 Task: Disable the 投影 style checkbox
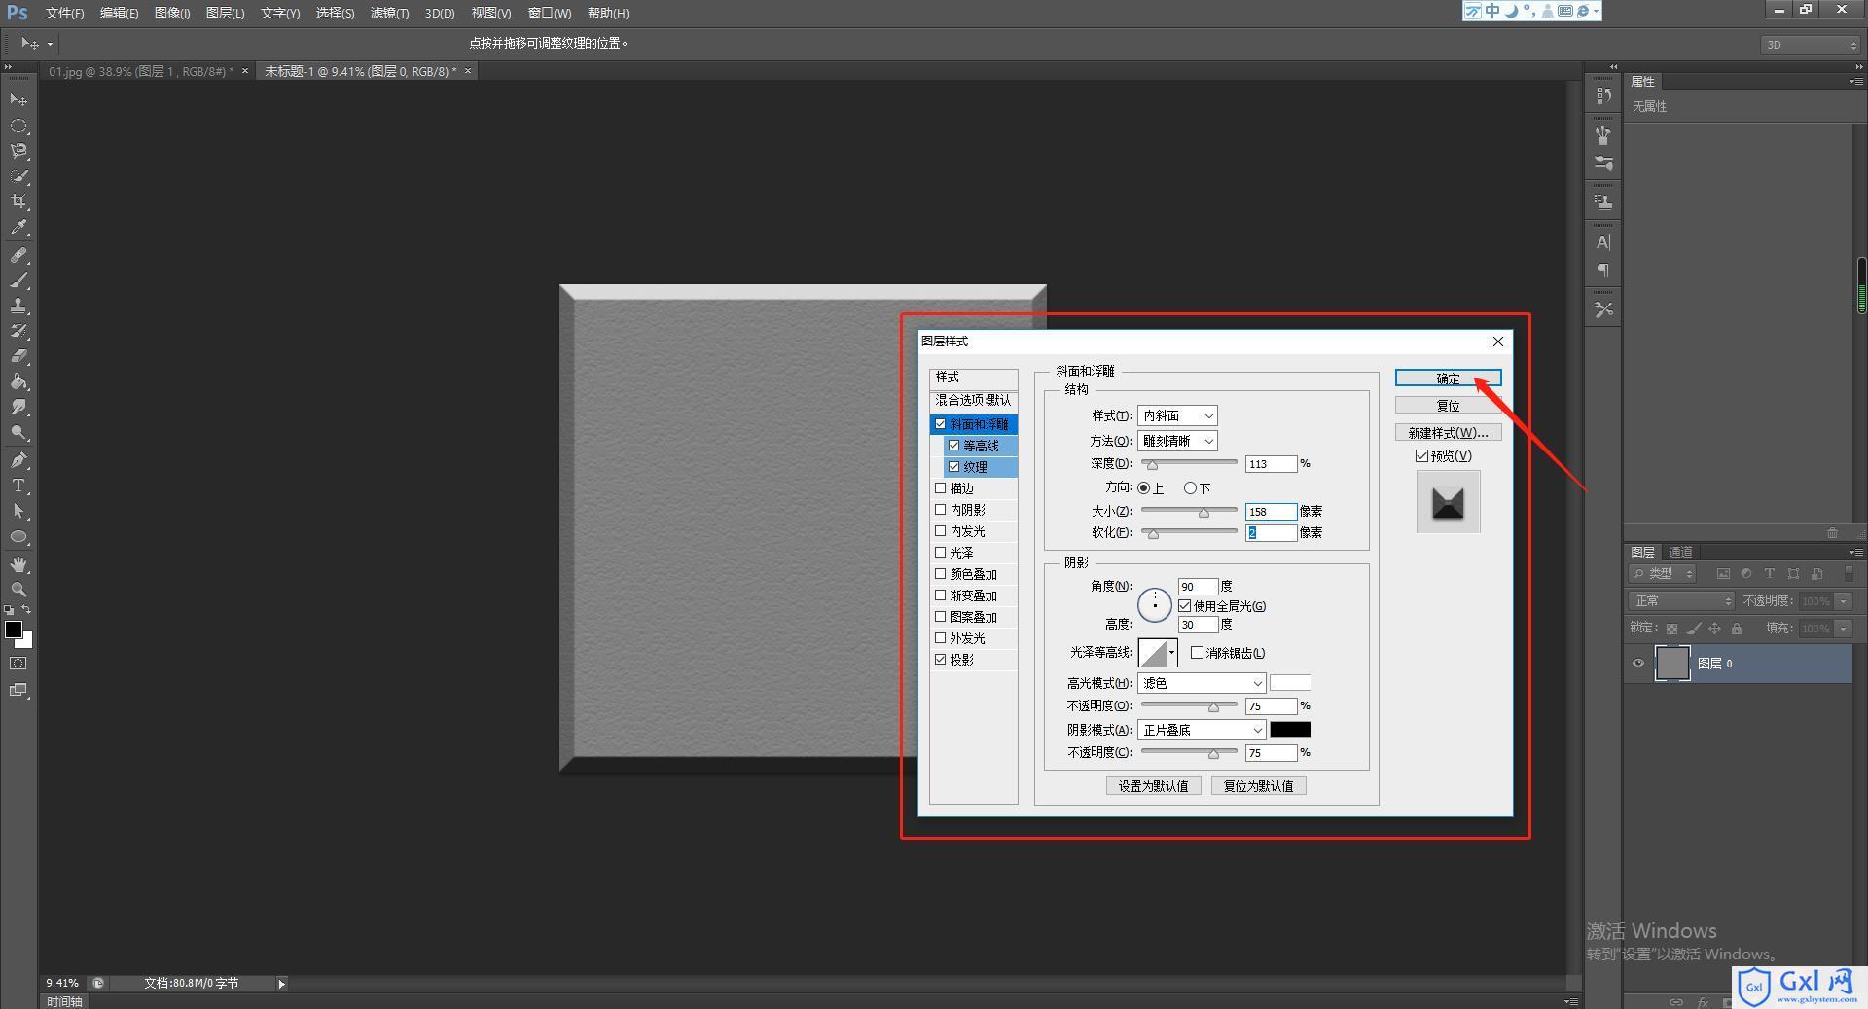point(940,660)
